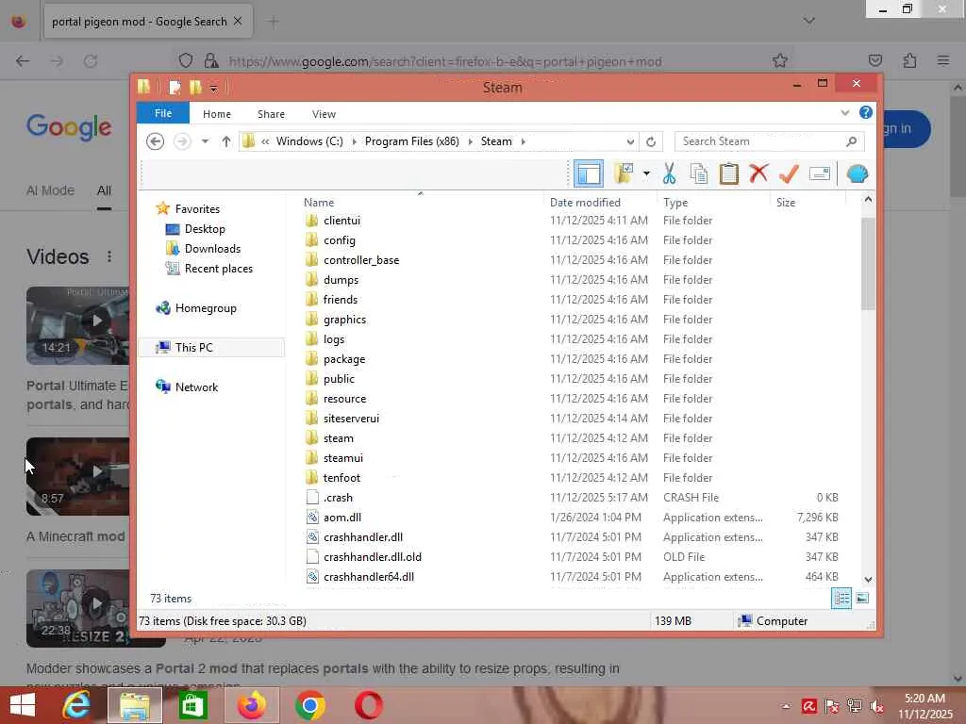Open Opera from the taskbar

pos(369,705)
